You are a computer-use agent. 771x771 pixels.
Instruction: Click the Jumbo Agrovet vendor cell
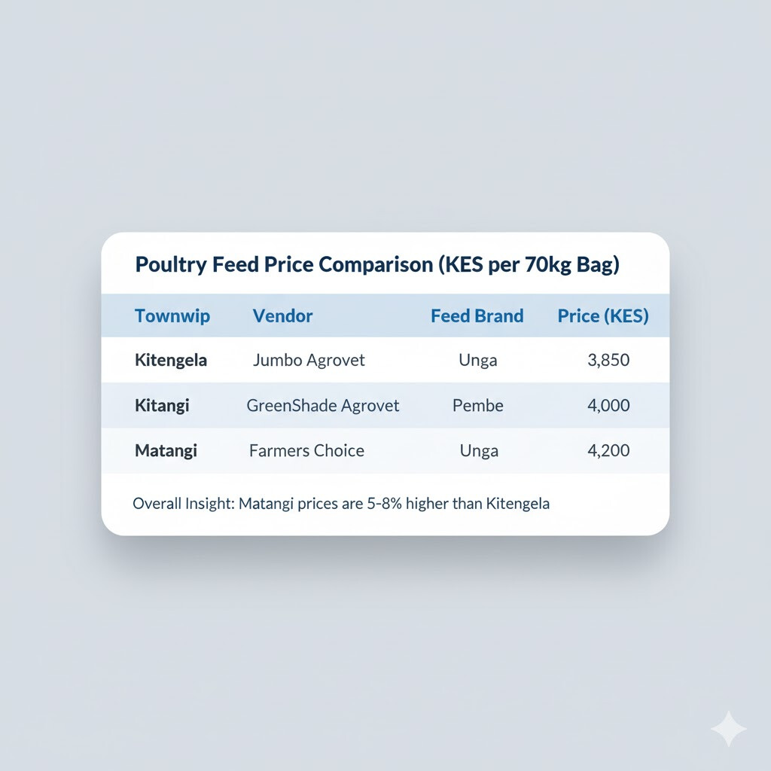point(309,360)
